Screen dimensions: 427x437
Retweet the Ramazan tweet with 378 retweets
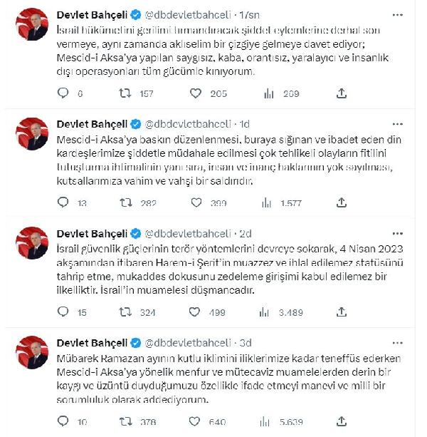point(126,421)
